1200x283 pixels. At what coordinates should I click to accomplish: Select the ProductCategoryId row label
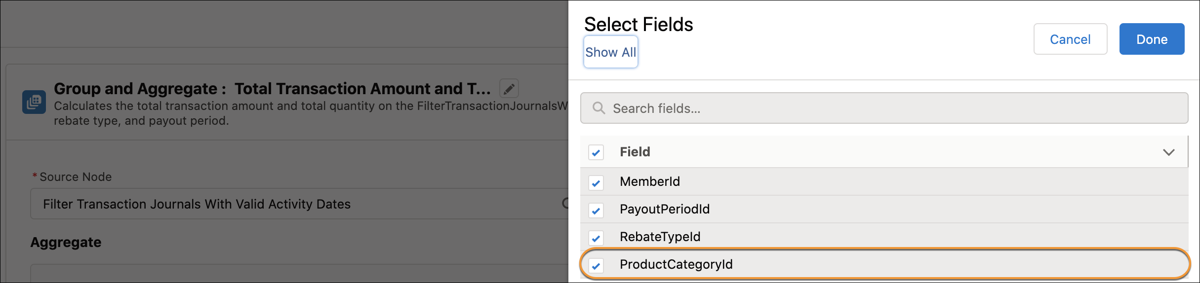coord(676,264)
